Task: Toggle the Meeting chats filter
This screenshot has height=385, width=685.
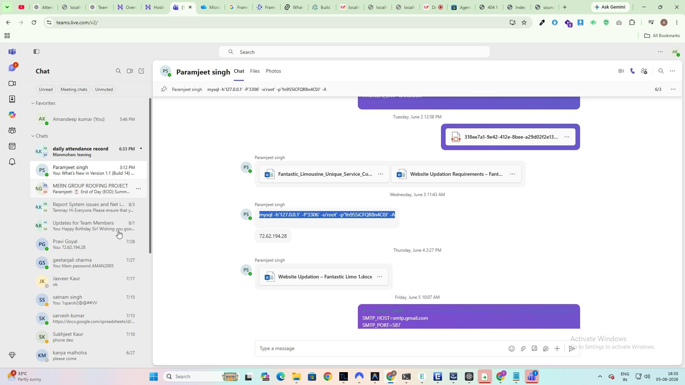Action: pos(74,89)
